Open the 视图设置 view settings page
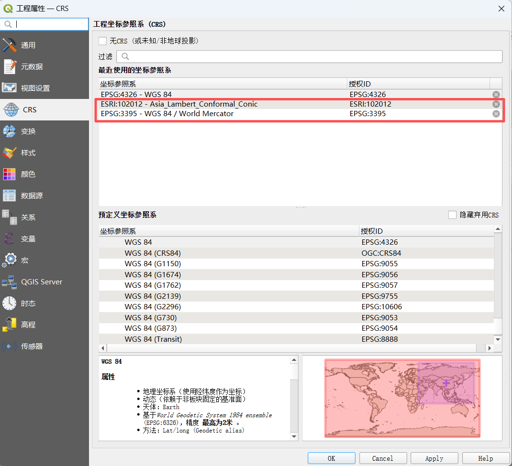 click(45, 88)
